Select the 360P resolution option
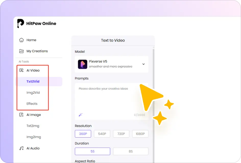Screen dimensions: 241x163 (83, 133)
